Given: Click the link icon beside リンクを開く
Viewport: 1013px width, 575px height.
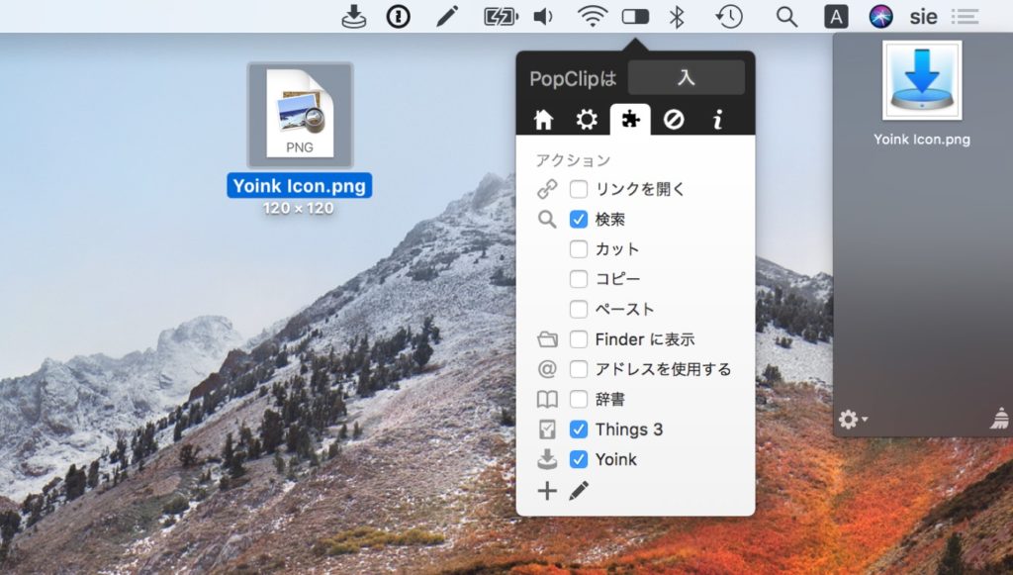Looking at the screenshot, I should [x=547, y=189].
